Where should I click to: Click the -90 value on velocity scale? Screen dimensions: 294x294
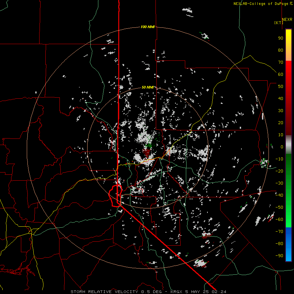[x=279, y=256]
